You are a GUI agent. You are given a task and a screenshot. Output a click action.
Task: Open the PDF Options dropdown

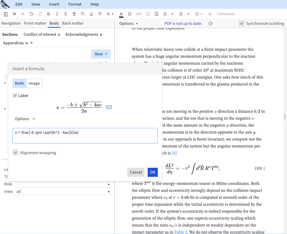(129, 24)
